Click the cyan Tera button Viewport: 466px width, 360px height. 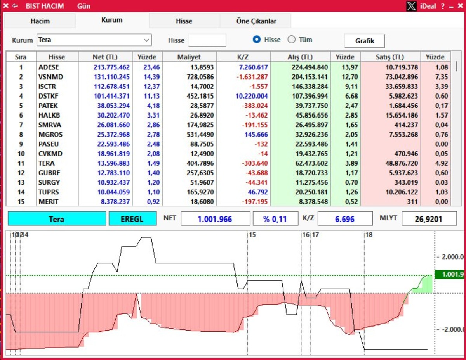(57, 219)
